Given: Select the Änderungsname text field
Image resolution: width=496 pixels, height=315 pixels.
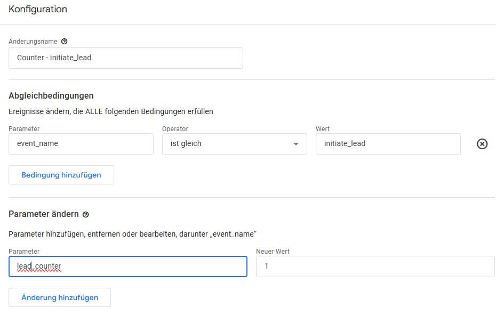Looking at the screenshot, I should click(125, 58).
